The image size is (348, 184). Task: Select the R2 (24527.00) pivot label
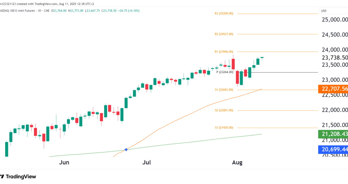[x=224, y=34]
